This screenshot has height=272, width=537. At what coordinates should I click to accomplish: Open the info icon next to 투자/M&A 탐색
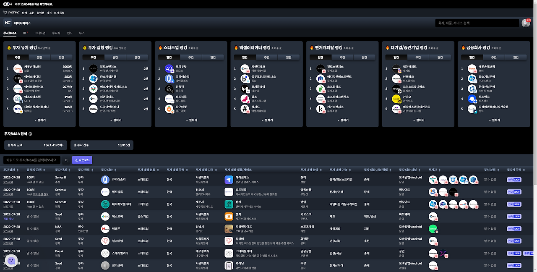[31, 134]
